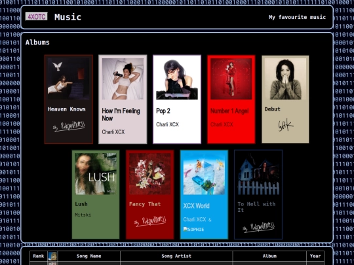Open the Number 1 Angel album cover
Viewport: 354px width, 265px height.
[x=231, y=79]
